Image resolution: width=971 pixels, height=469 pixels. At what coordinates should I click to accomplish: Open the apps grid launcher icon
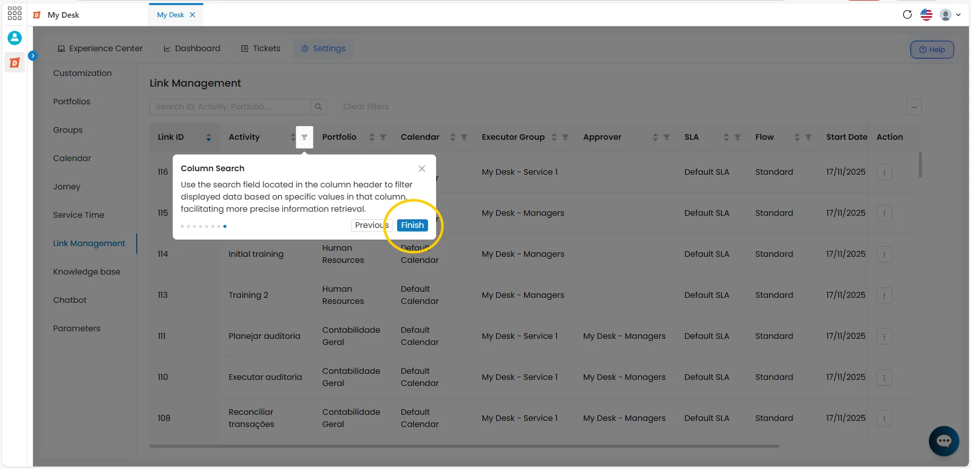pos(15,13)
